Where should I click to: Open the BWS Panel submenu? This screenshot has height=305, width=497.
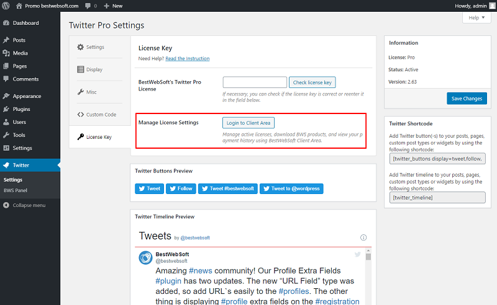point(15,190)
